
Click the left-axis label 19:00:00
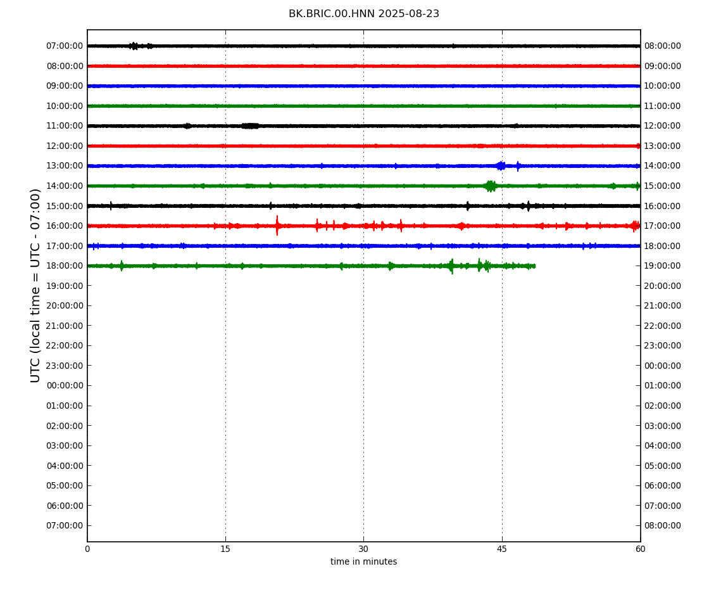click(x=65, y=286)
